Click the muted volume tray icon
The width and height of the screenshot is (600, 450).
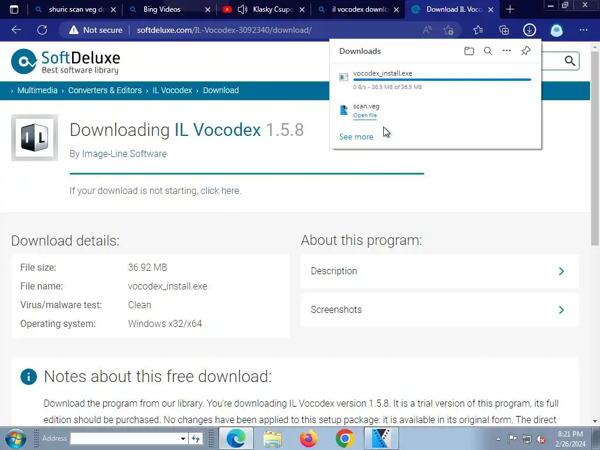pos(541,439)
